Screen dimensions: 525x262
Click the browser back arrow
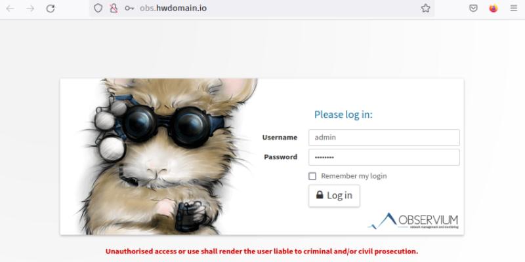coord(10,9)
